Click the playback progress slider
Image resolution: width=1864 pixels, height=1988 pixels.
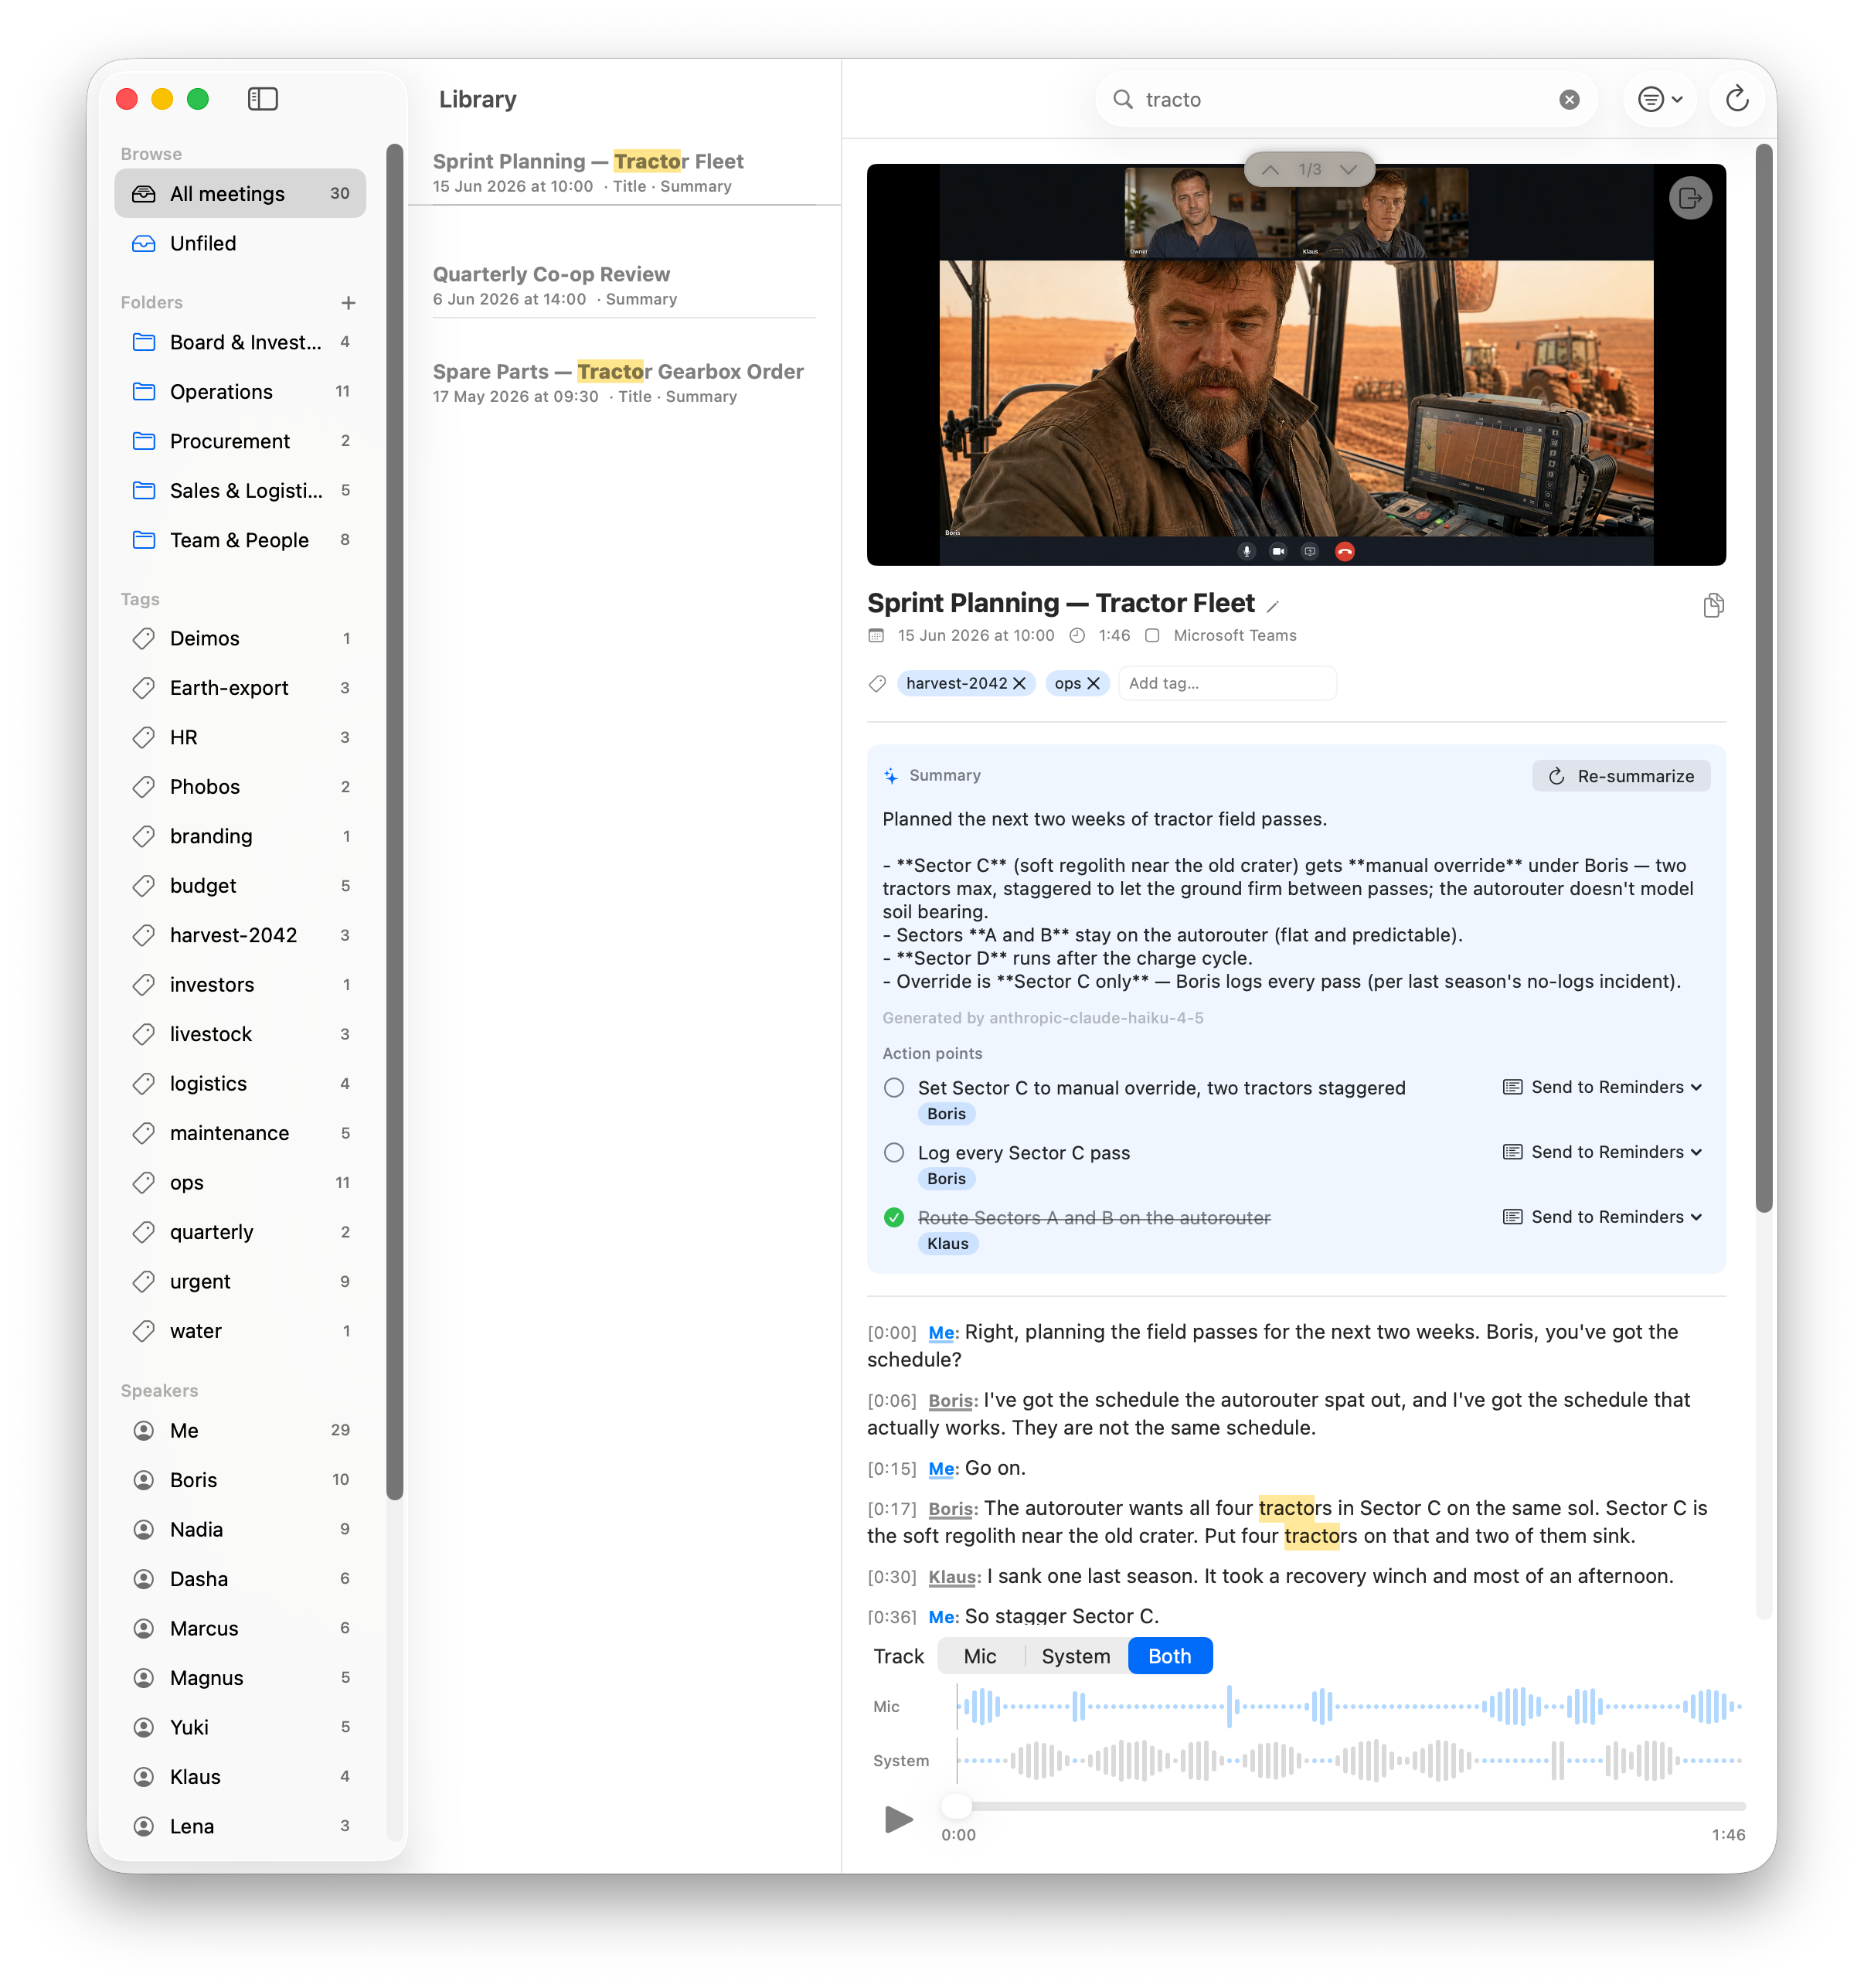(1344, 1806)
